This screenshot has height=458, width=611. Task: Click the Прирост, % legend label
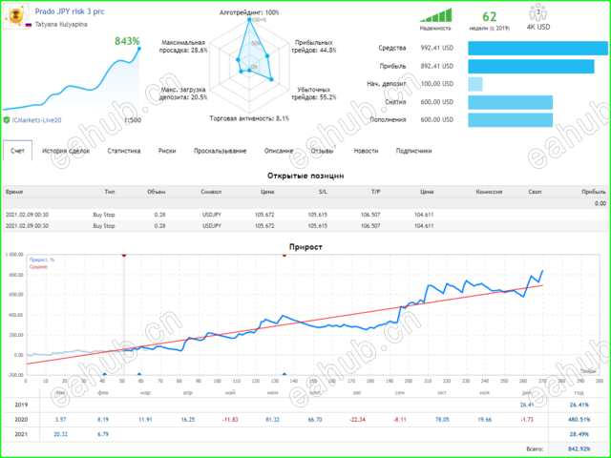point(42,260)
